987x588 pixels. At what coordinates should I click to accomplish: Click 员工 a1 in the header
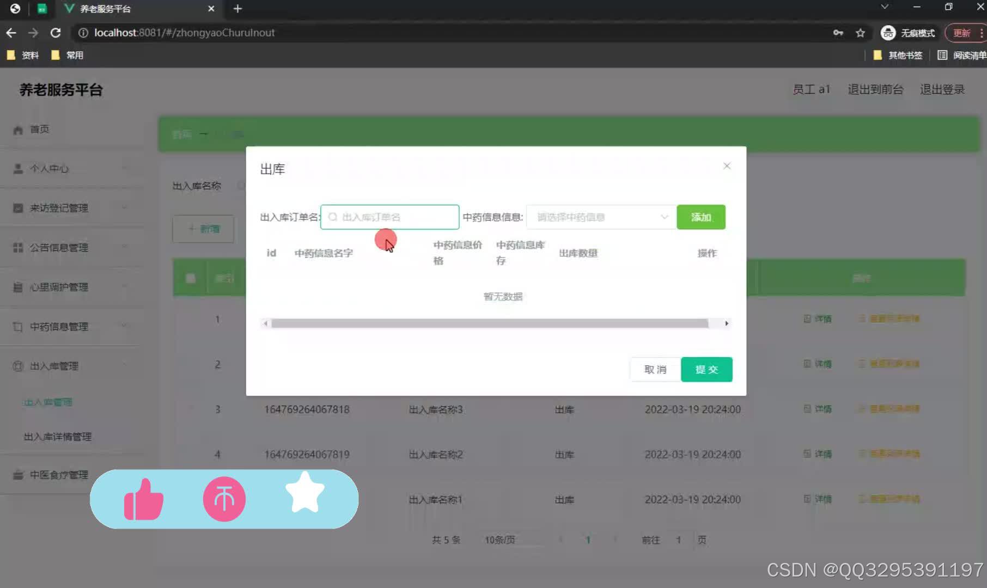tap(811, 89)
